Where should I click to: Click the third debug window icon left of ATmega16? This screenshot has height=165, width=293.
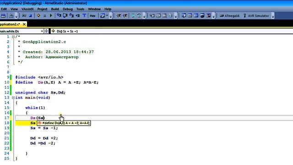point(196,16)
